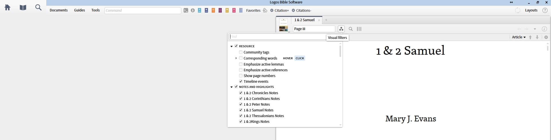Uncheck 1 & 2 Samuel Notes
The width and height of the screenshot is (551, 140).
pos(241,110)
